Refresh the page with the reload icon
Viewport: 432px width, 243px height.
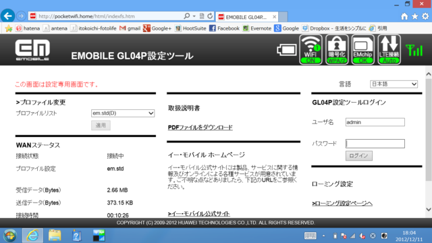[x=210, y=16]
